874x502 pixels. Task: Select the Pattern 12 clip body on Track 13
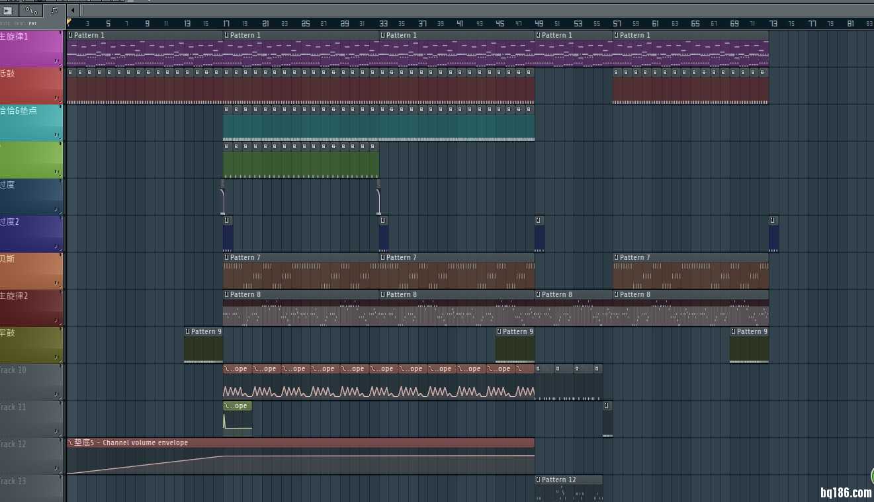coord(568,493)
